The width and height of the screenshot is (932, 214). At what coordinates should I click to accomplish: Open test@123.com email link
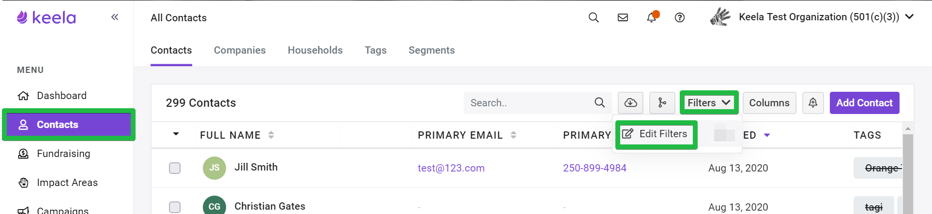click(x=451, y=168)
